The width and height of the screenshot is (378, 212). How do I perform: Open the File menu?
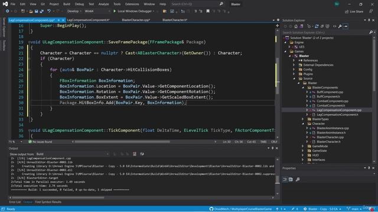pyautogui.click(x=13, y=4)
